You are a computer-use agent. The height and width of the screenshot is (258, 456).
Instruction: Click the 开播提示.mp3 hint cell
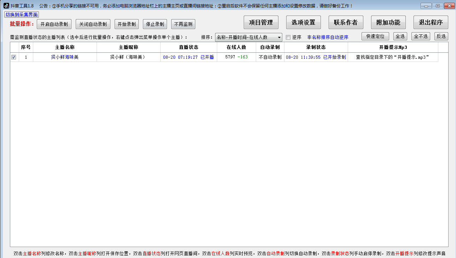coord(393,57)
